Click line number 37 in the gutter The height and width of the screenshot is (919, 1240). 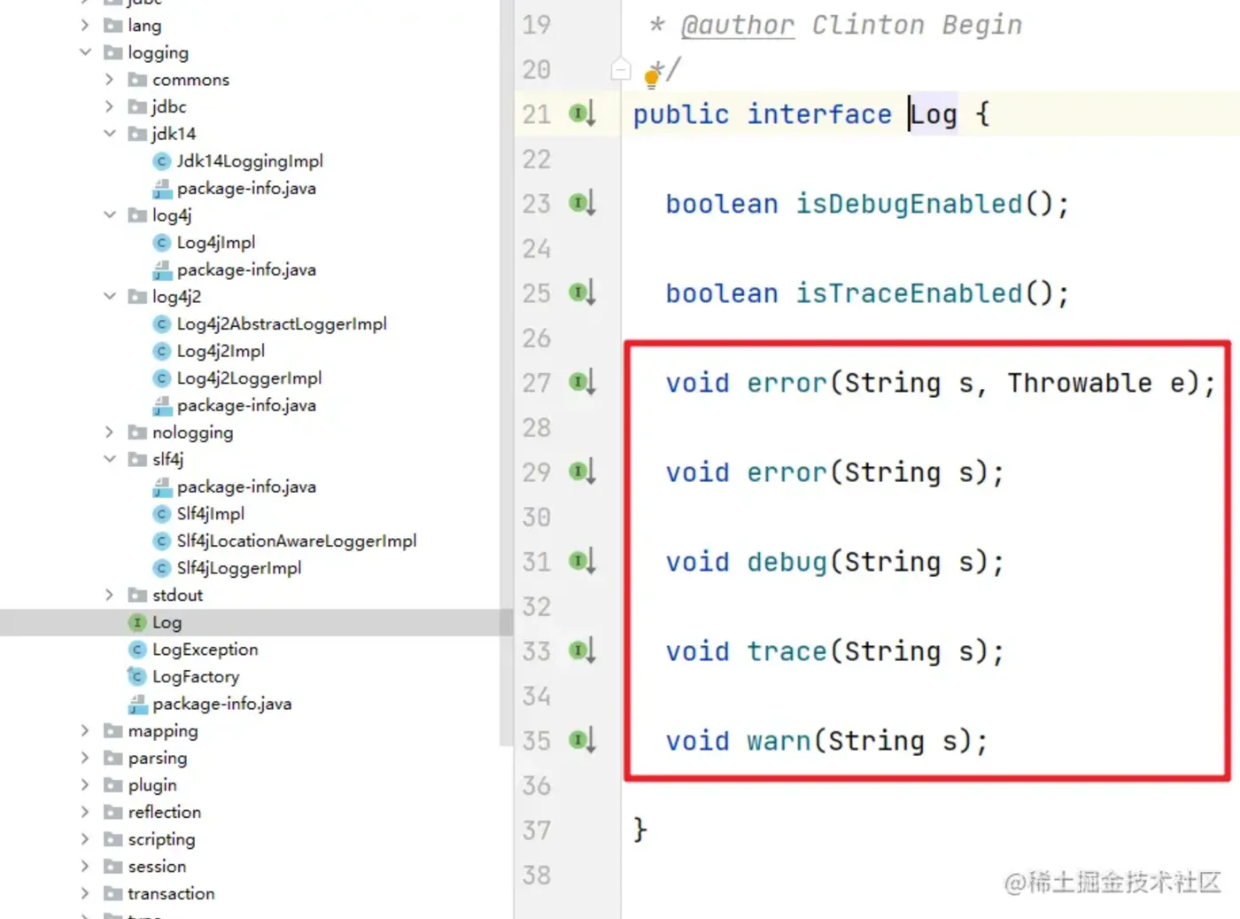pyautogui.click(x=537, y=830)
